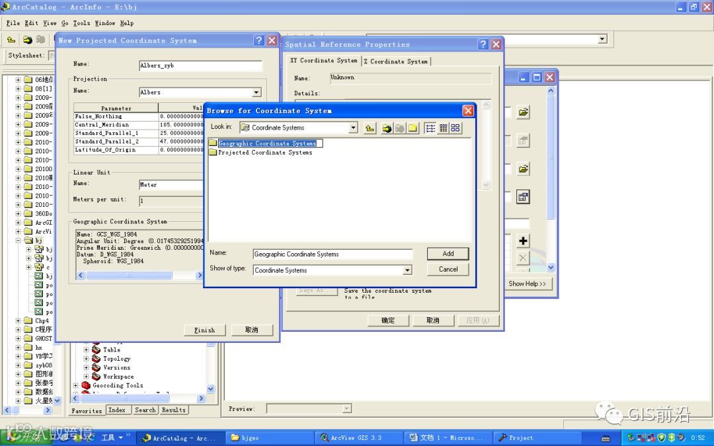Open the Go menu
The height and width of the screenshot is (446, 714).
(65, 23)
